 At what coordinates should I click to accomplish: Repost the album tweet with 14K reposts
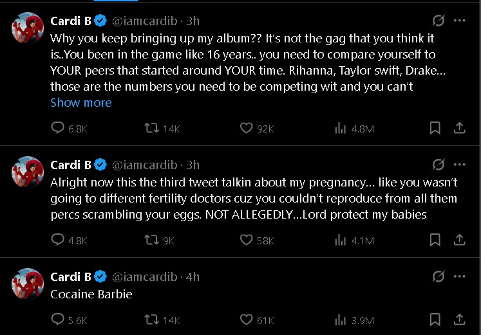coord(151,129)
